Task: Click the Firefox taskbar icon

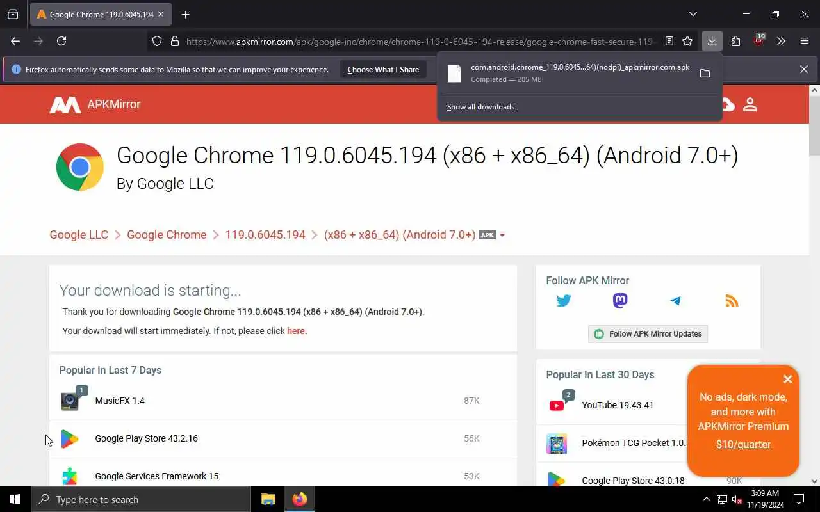Action: point(299,499)
